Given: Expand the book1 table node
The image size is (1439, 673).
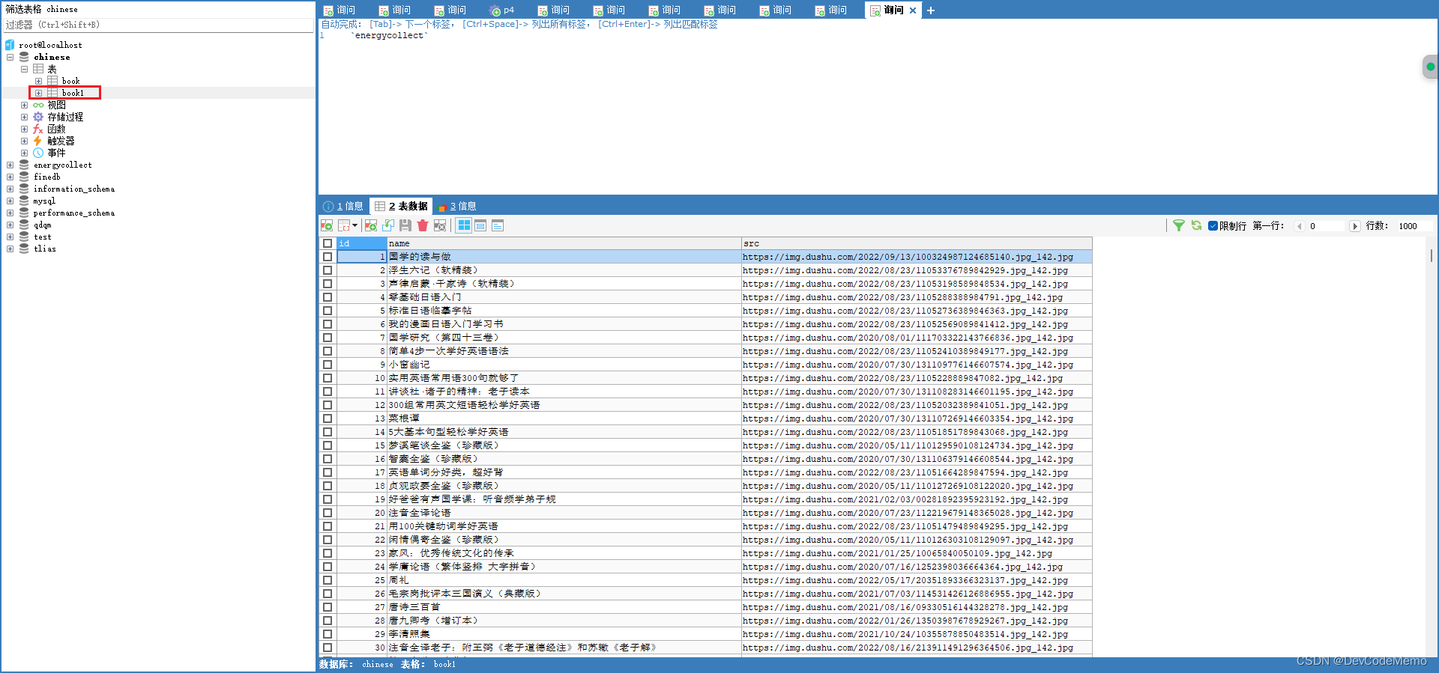Looking at the screenshot, I should click(x=38, y=93).
